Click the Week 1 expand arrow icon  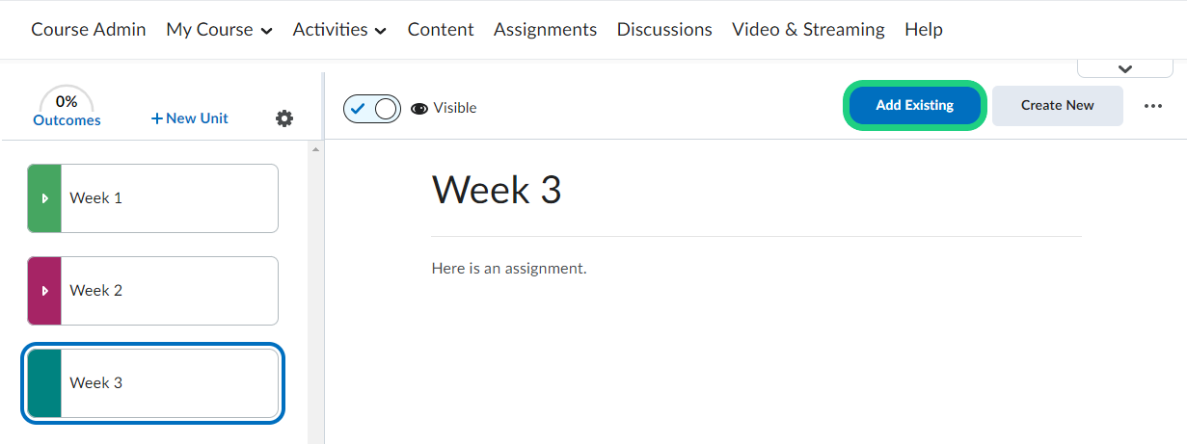point(44,198)
